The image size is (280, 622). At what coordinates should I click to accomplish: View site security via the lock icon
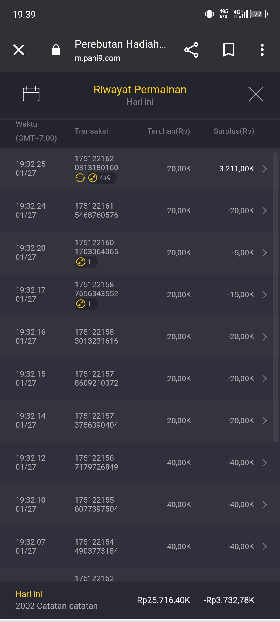56,50
